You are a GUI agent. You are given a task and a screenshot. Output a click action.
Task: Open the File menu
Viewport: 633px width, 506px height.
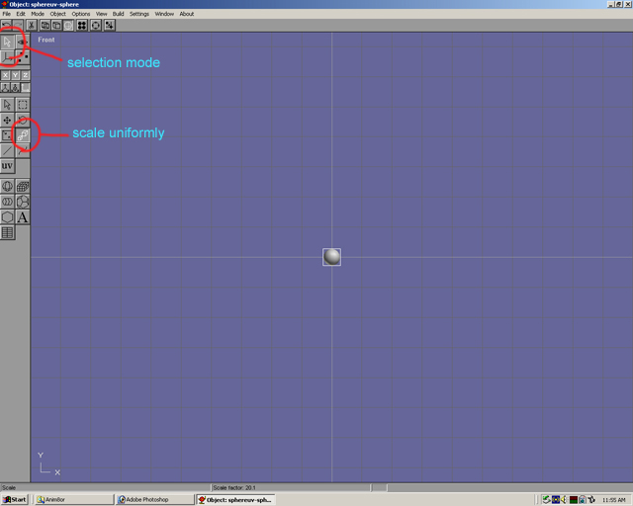coord(7,14)
